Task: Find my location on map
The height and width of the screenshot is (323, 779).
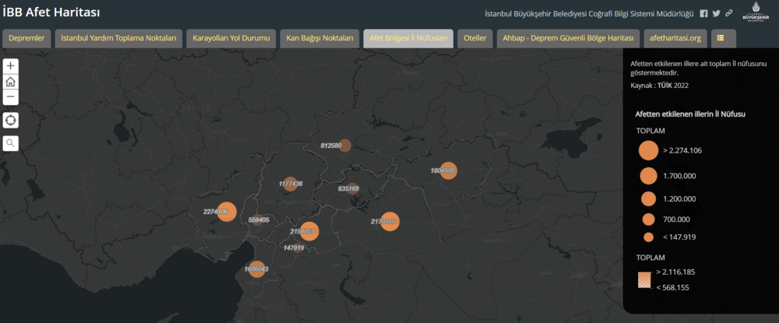Action: [x=11, y=120]
